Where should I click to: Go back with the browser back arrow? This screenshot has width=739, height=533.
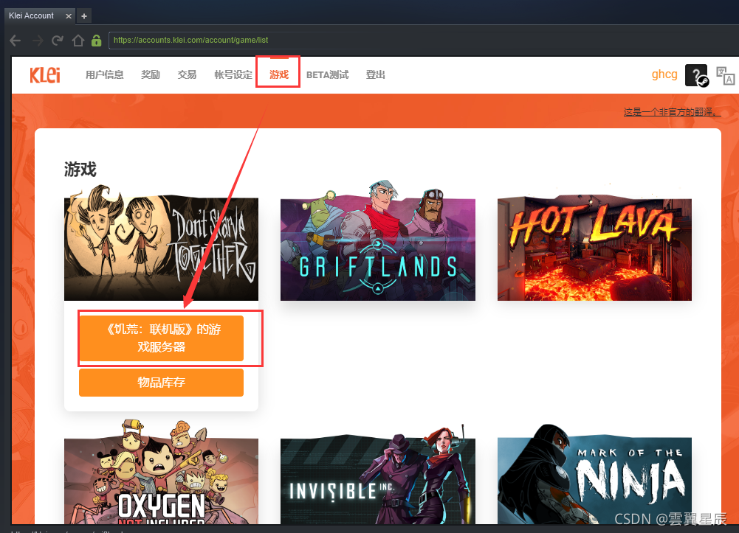tap(15, 41)
